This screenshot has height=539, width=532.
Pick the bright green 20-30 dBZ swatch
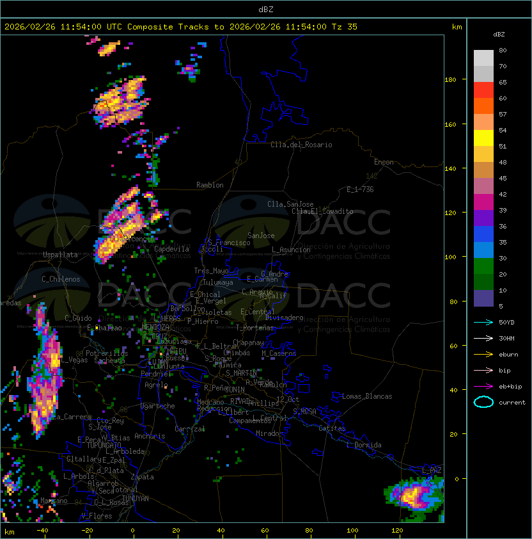tap(483, 266)
